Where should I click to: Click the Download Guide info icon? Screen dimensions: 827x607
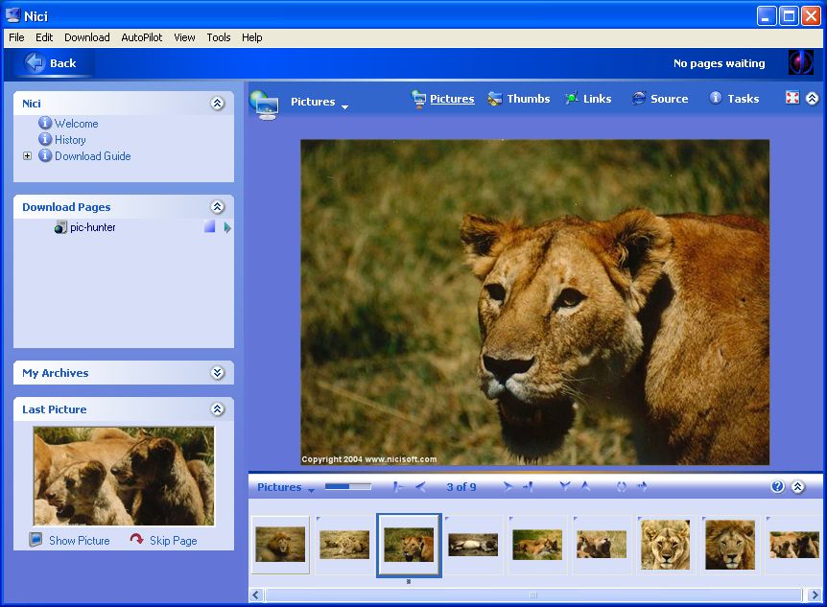pyautogui.click(x=45, y=155)
